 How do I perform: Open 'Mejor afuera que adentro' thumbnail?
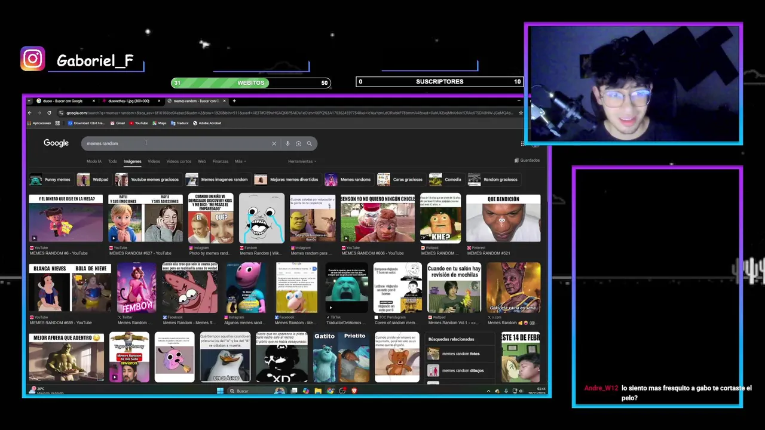66,357
